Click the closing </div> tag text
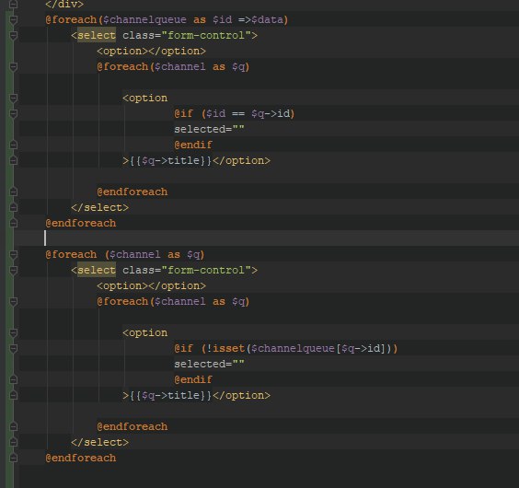This screenshot has height=488, width=519. click(64, 5)
